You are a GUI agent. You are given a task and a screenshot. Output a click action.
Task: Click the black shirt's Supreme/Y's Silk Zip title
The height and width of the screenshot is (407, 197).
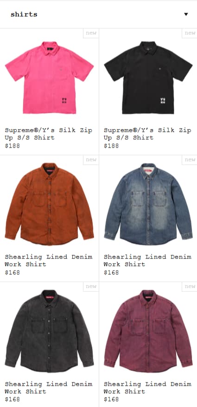pos(147,134)
